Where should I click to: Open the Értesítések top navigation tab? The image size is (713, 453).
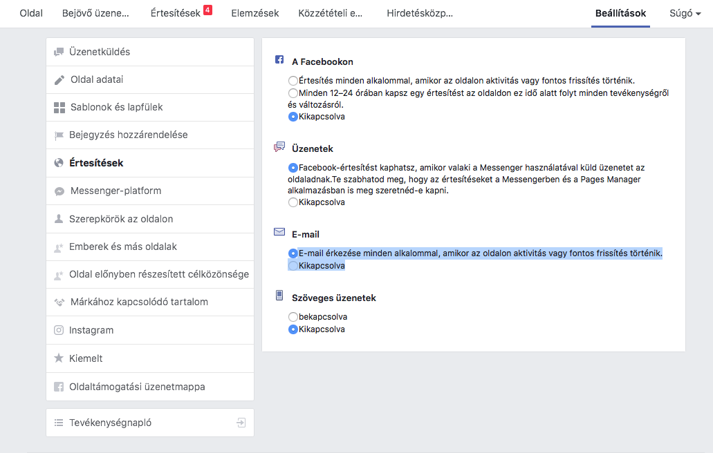[176, 13]
